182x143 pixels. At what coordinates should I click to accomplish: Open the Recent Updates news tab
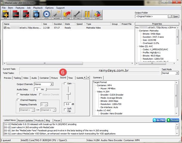25,121
